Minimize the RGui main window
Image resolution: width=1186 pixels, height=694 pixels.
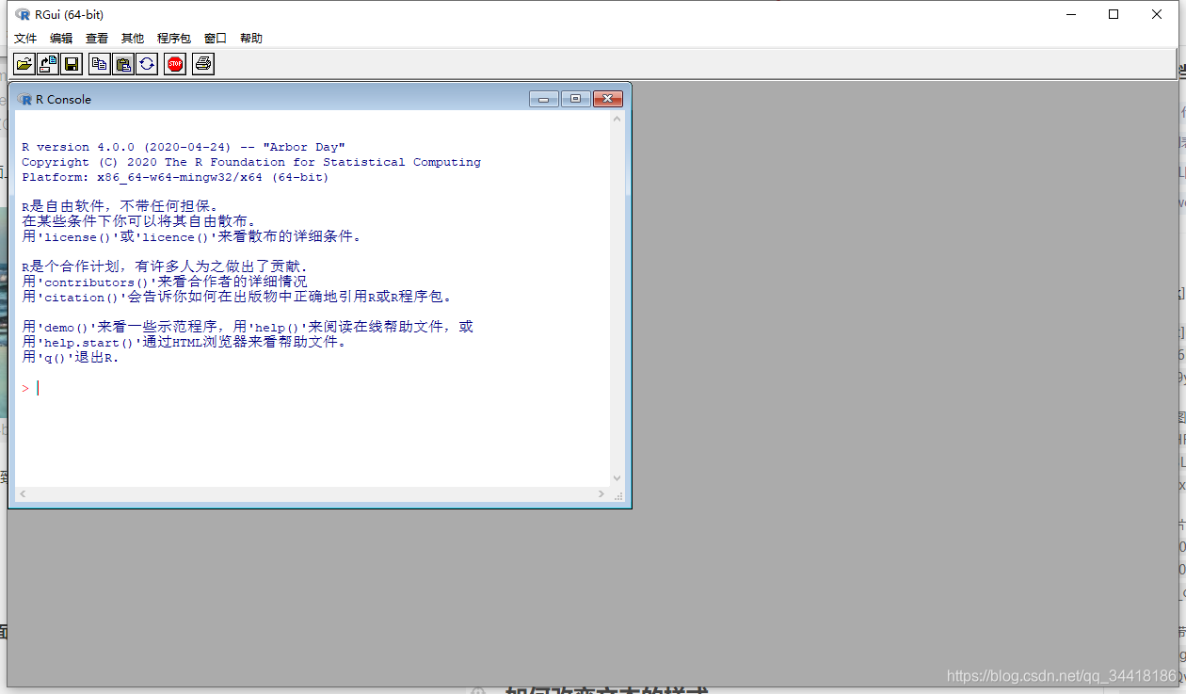pyautogui.click(x=1070, y=14)
